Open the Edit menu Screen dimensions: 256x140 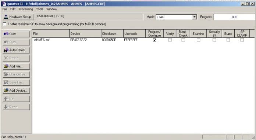pos(13,9)
